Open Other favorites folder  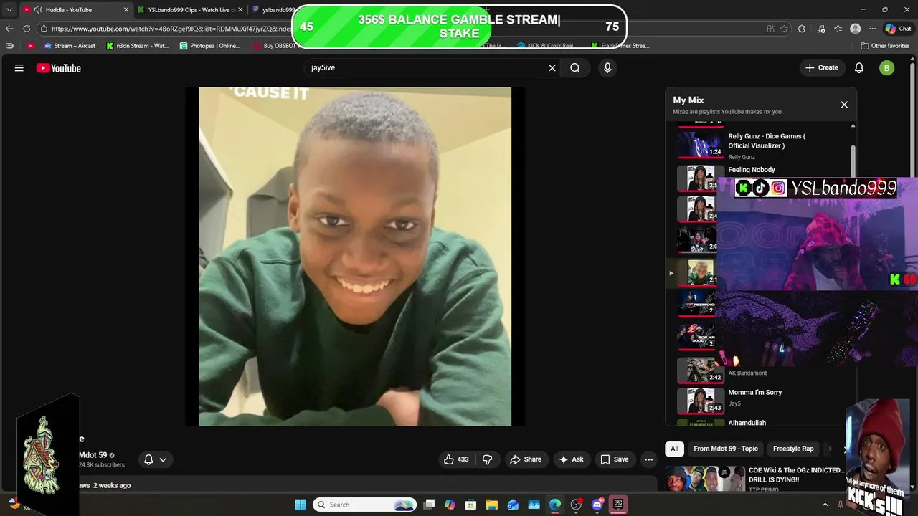tap(885, 46)
